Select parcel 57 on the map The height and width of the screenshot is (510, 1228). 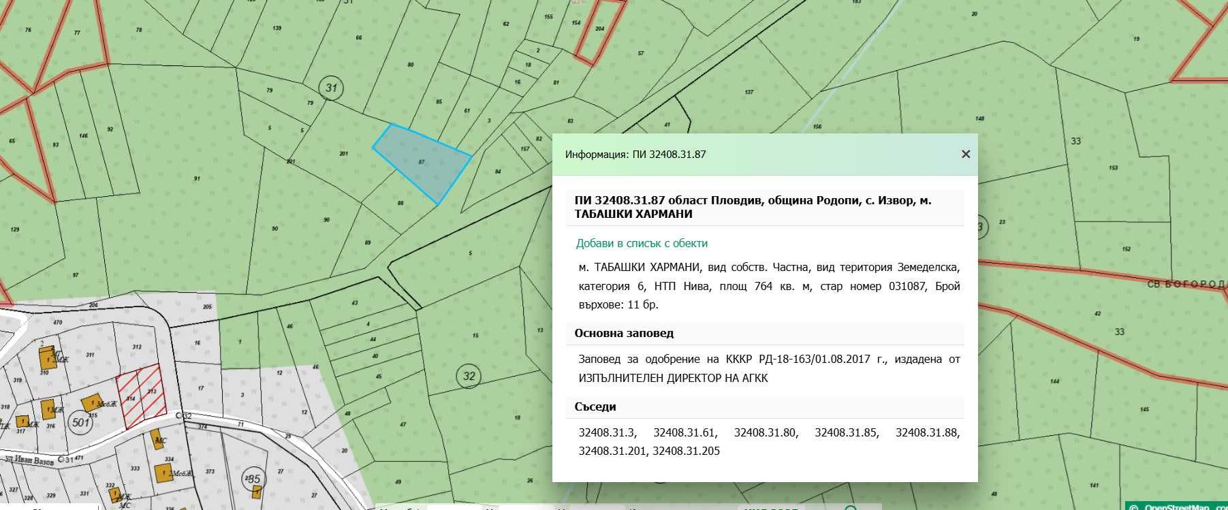click(640, 53)
